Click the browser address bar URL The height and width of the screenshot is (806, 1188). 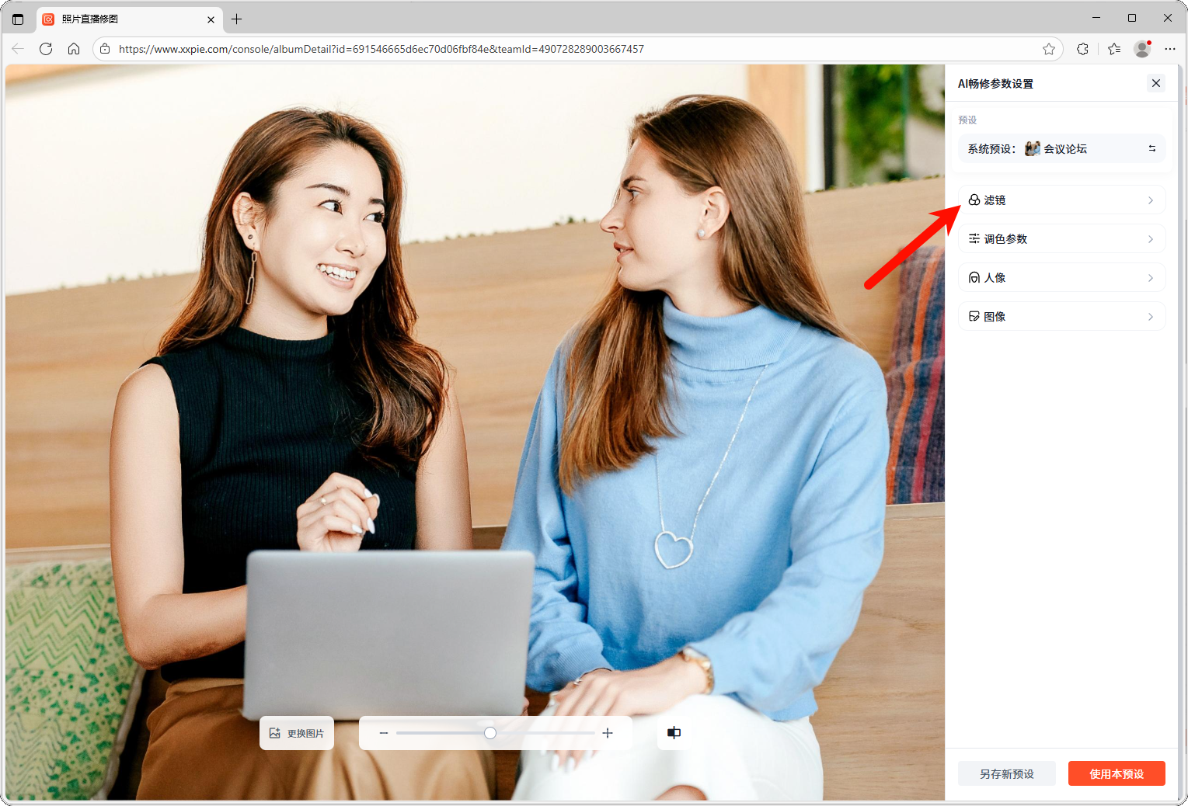click(381, 49)
